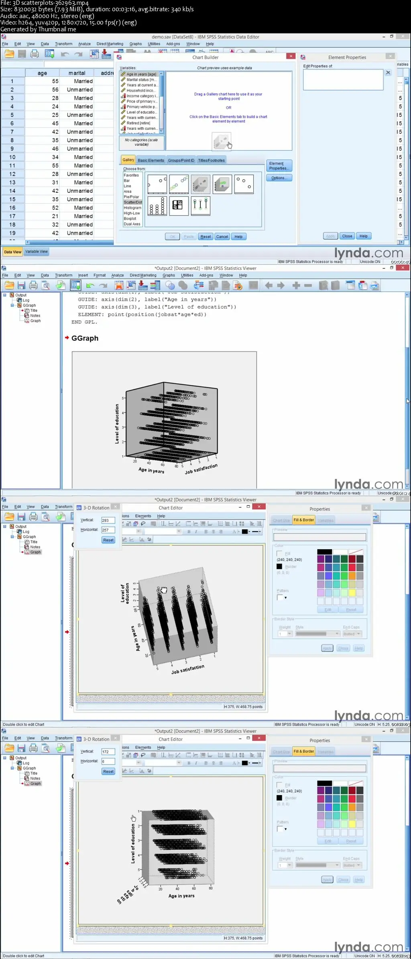This screenshot has width=411, height=959.
Task: Click the minus Collapse icon in GGraph Viewer toolbar
Action: coord(308,285)
